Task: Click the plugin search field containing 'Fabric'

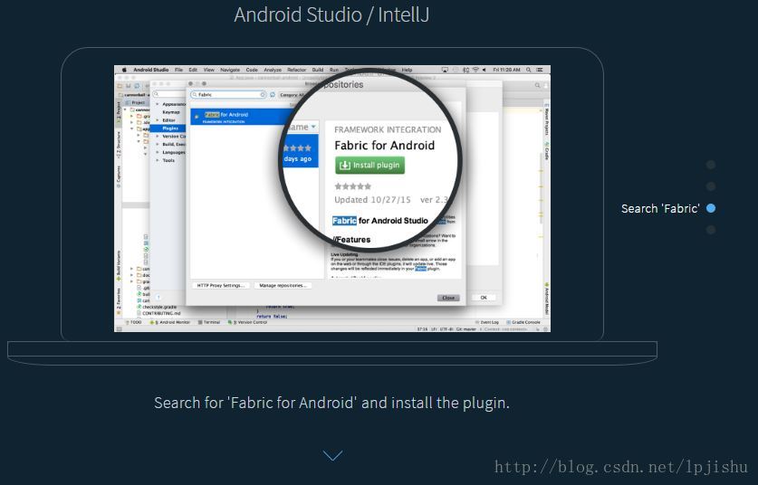Action: [x=228, y=95]
